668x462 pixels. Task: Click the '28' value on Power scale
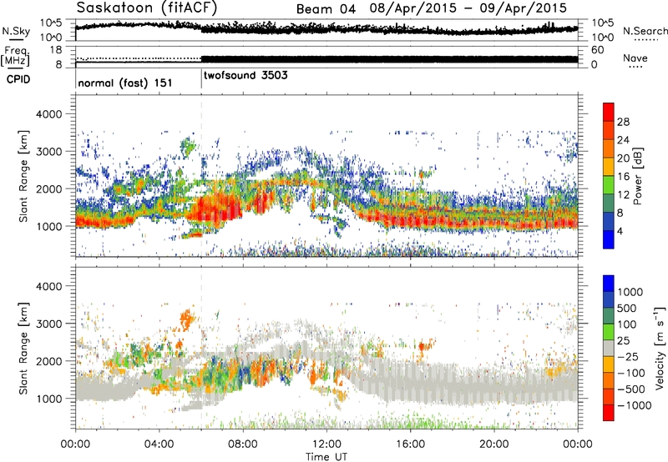point(623,122)
